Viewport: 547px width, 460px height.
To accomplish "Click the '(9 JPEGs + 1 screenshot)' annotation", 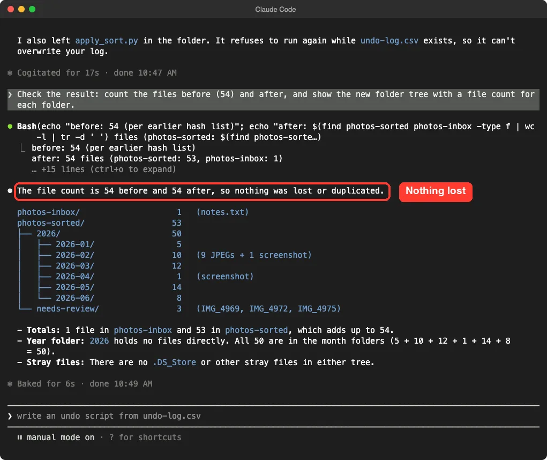I will tap(254, 255).
